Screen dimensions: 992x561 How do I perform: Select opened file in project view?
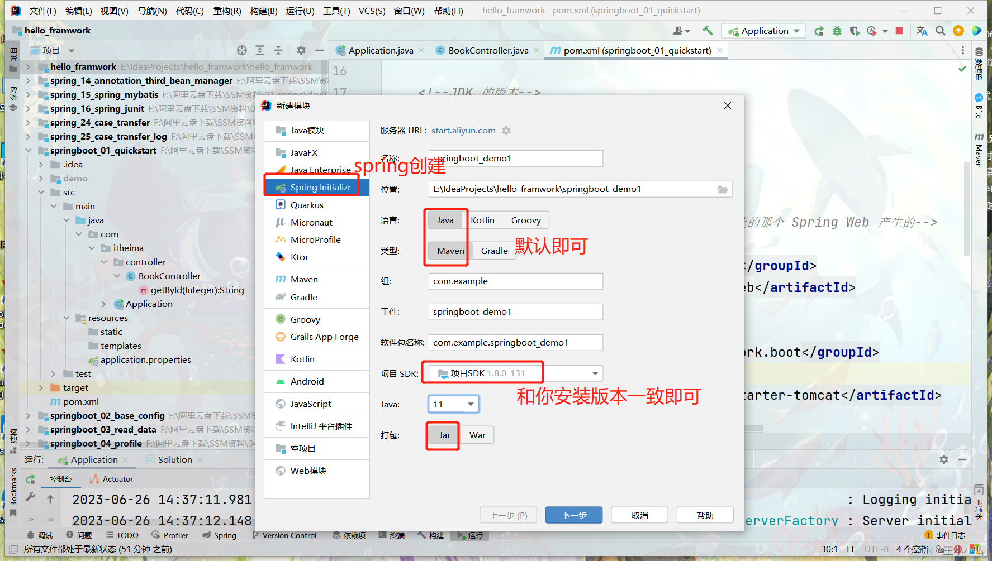click(x=242, y=50)
